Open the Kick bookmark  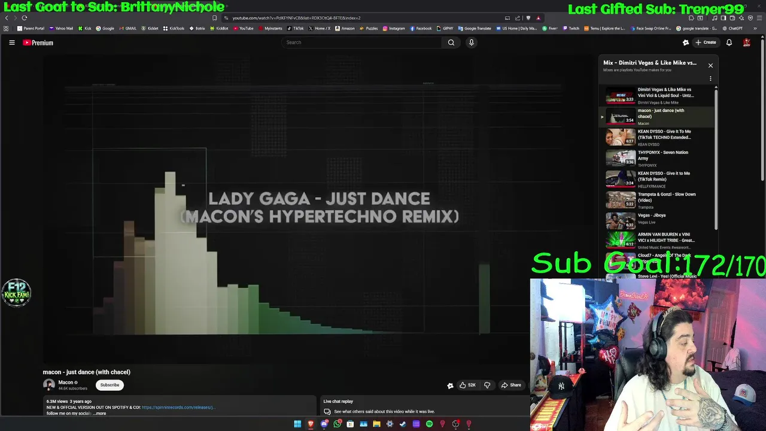(x=85, y=28)
